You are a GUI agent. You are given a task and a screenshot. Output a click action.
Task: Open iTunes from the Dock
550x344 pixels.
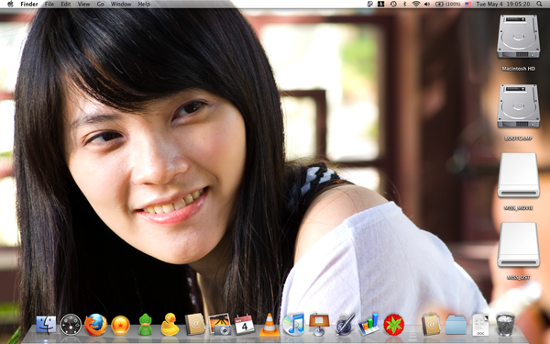(294, 324)
